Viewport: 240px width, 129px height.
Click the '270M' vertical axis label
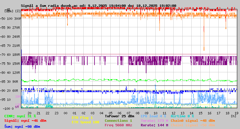(17, 28)
